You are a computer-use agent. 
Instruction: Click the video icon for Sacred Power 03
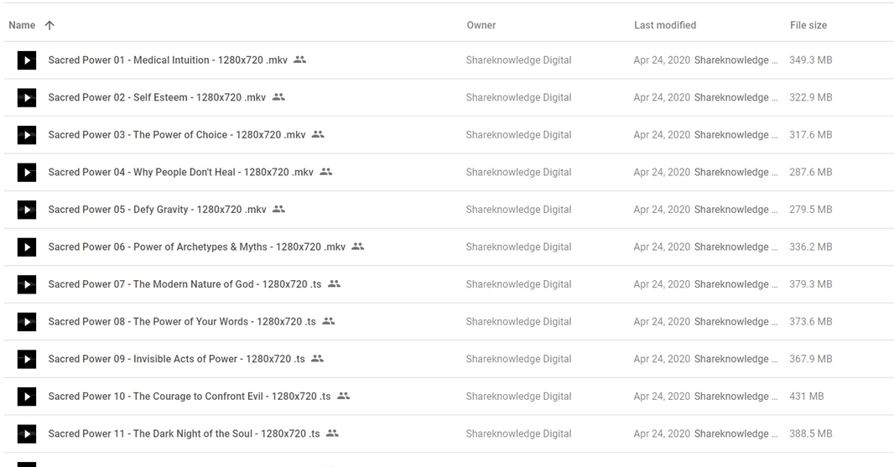click(x=27, y=135)
